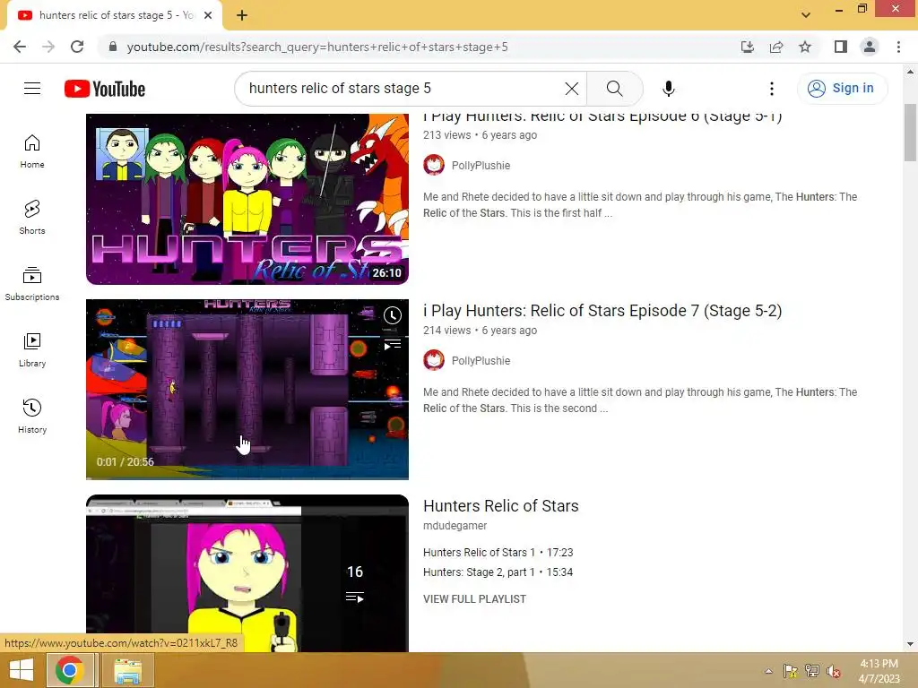Open playlist entry Hunters: Stage 2, part 1
This screenshot has width=918, height=688.
[x=498, y=572]
